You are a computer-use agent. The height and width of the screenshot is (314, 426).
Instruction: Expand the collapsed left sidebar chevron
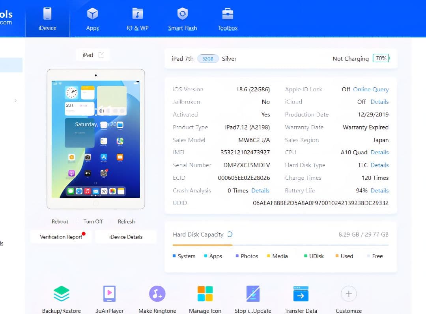click(x=15, y=100)
